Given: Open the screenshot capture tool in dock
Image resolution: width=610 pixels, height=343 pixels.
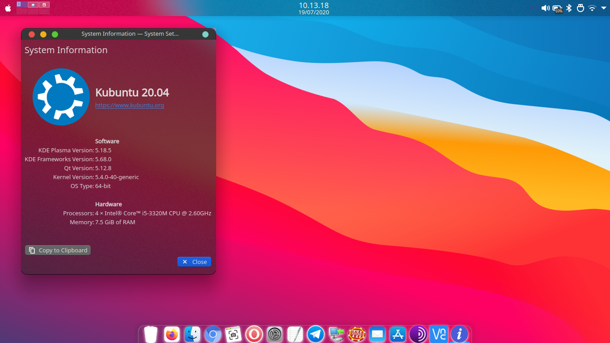Looking at the screenshot, I should 233,334.
